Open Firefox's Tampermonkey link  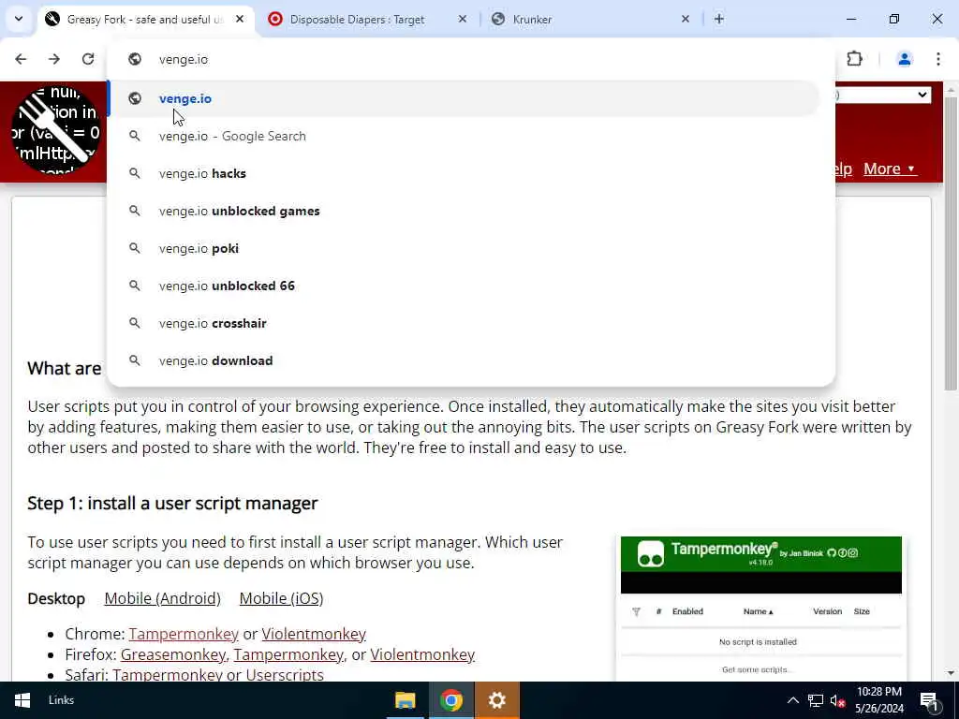[288, 654]
